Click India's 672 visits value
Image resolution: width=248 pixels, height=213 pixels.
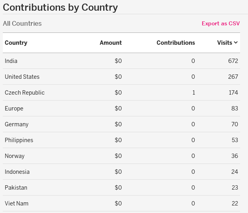(233, 61)
